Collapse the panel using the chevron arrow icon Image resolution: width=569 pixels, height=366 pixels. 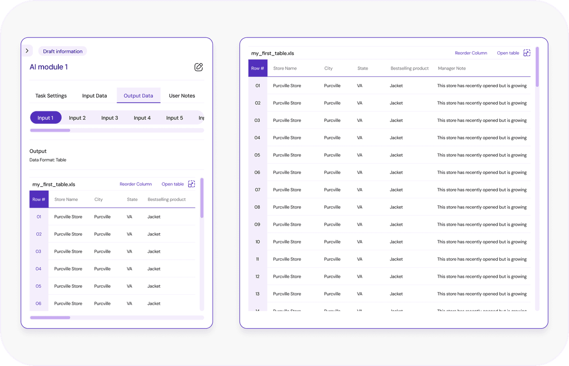tap(27, 50)
